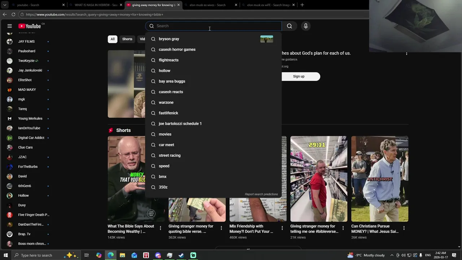This screenshot has height=260, width=462.
Task: Select 'joe bartolozzi schedule 1' suggestion
Action: 213,123
